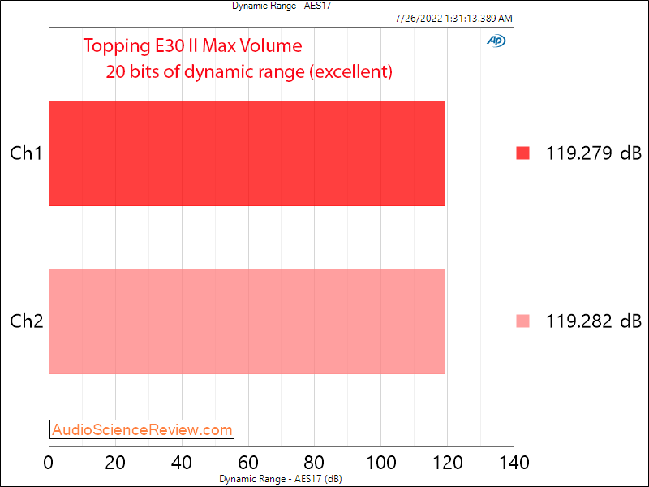Click the "120" x-axis tick label
This screenshot has width=649, height=487.
[x=447, y=463]
